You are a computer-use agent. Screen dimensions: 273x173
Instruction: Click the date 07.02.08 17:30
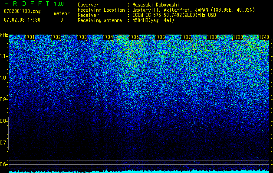coord(22,20)
